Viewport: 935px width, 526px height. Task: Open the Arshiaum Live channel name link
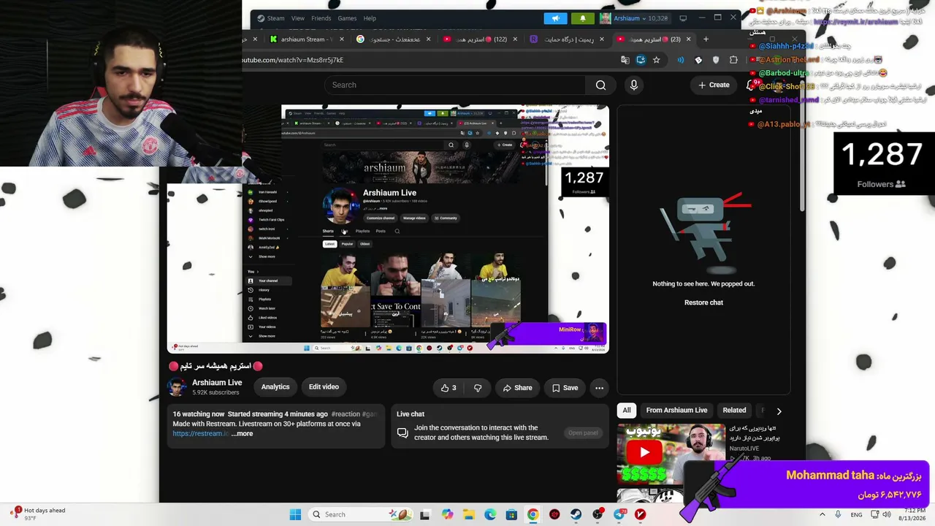point(217,383)
